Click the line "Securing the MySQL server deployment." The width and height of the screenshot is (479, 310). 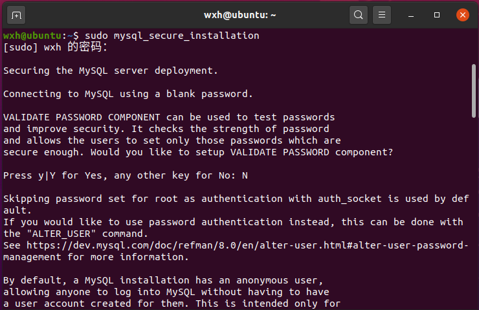coord(111,71)
